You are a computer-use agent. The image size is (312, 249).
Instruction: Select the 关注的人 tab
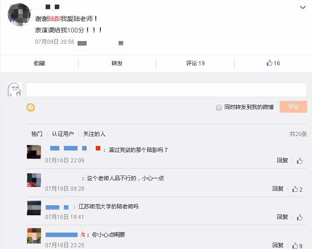tap(94, 134)
